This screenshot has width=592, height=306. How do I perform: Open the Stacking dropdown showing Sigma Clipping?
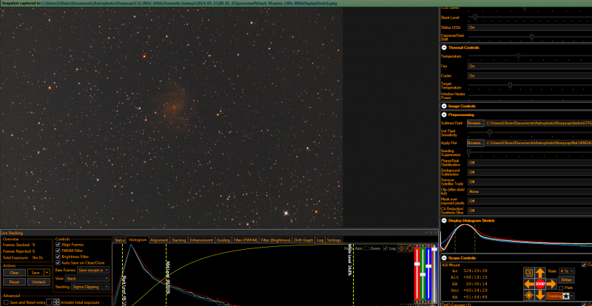[90, 287]
